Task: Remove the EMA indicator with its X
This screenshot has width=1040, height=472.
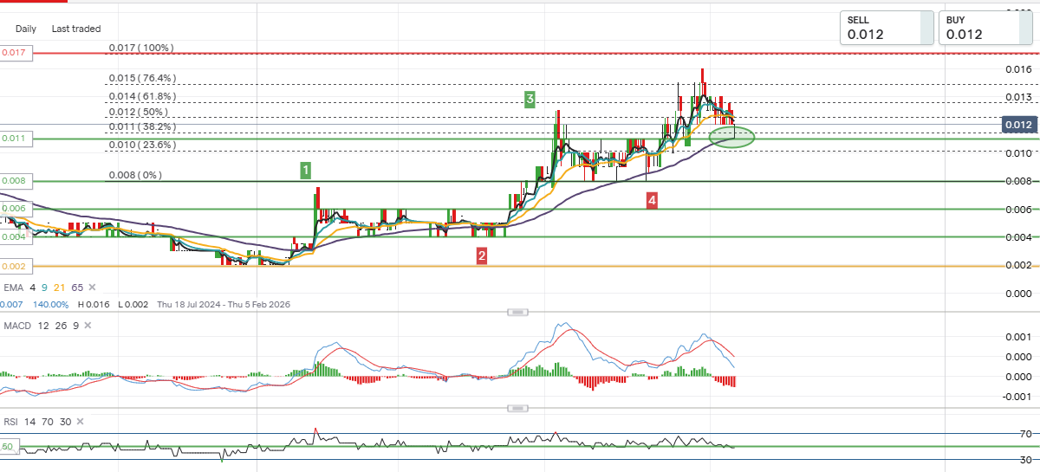Action: click(x=92, y=288)
